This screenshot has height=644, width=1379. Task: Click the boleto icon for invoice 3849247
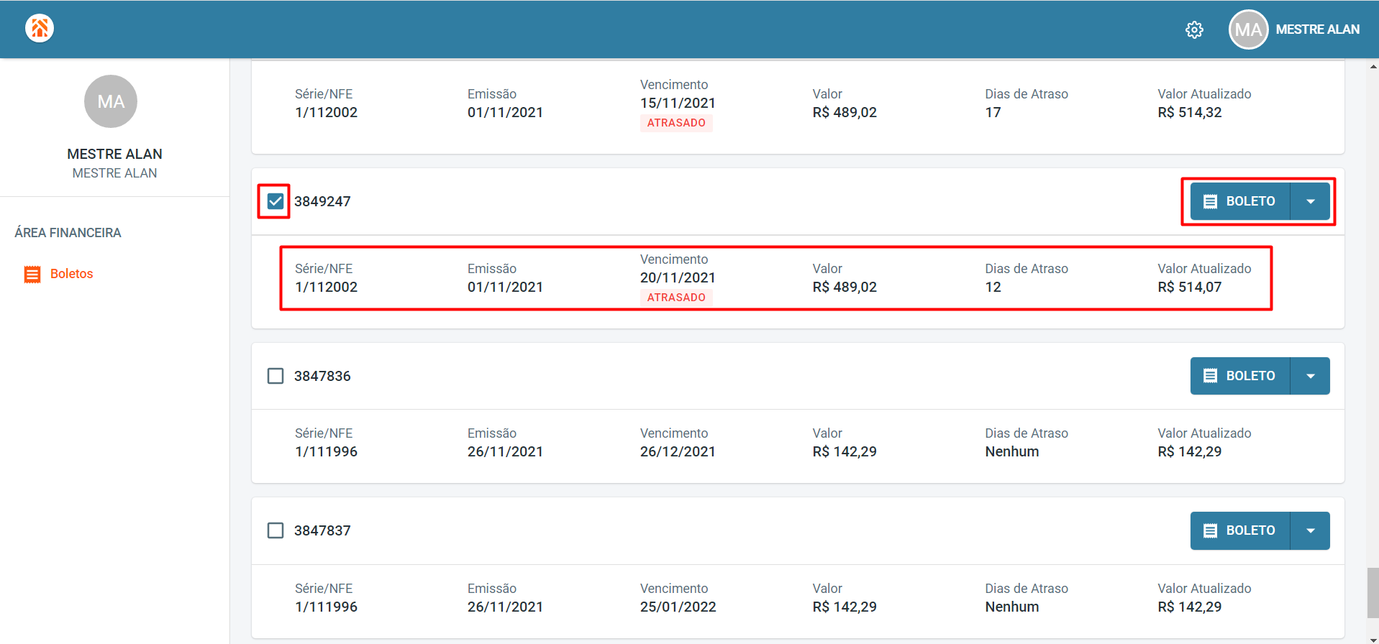[x=1211, y=201]
